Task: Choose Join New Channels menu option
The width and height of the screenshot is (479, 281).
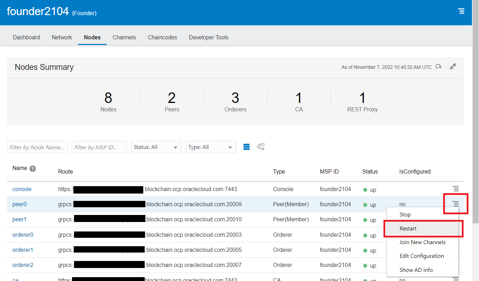Action: click(x=422, y=242)
